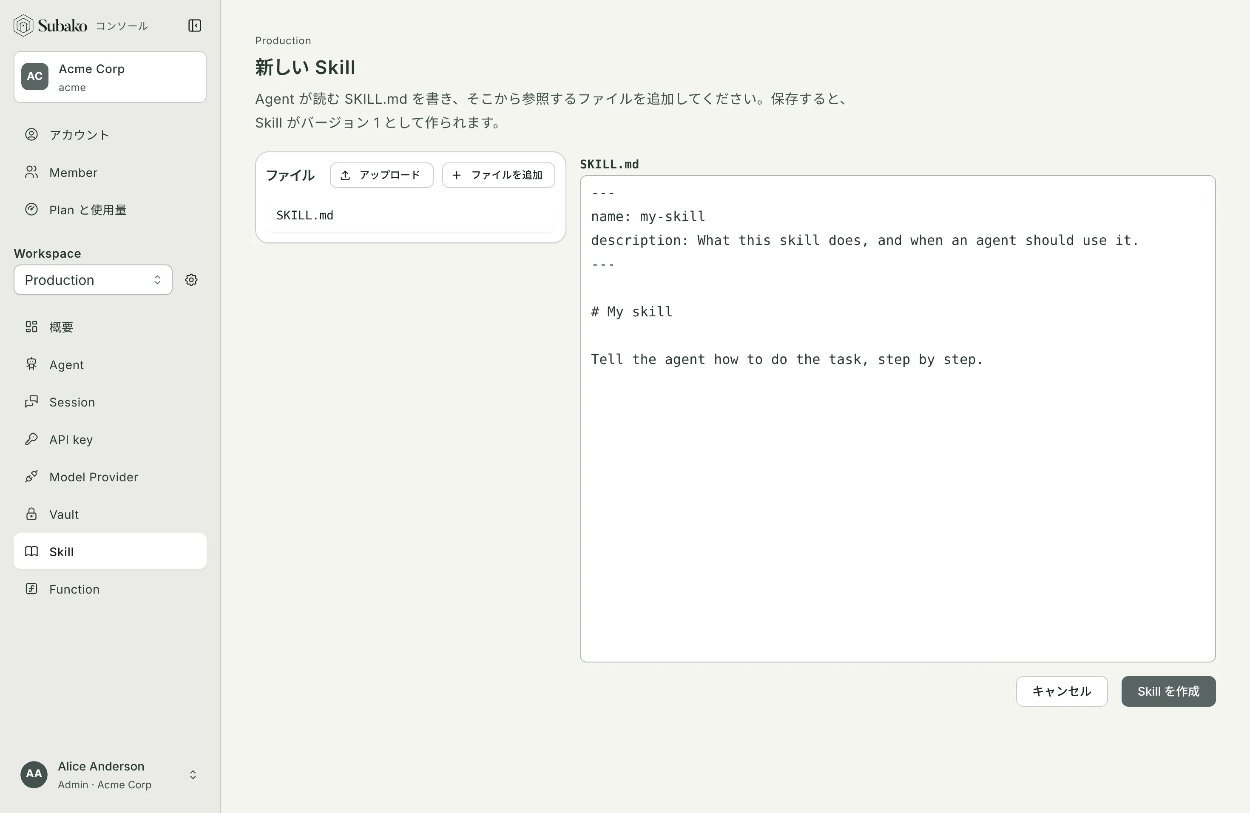Screen dimensions: 1250x813
Task: Navigate to Session in sidebar
Action: 110,402
